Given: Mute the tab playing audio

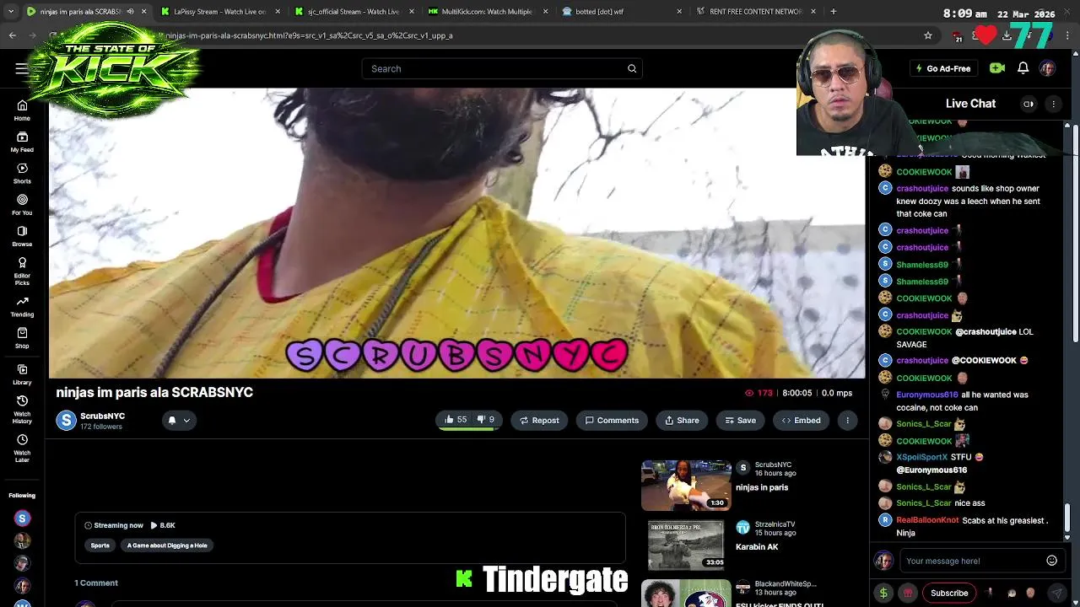Looking at the screenshot, I should (130, 12).
